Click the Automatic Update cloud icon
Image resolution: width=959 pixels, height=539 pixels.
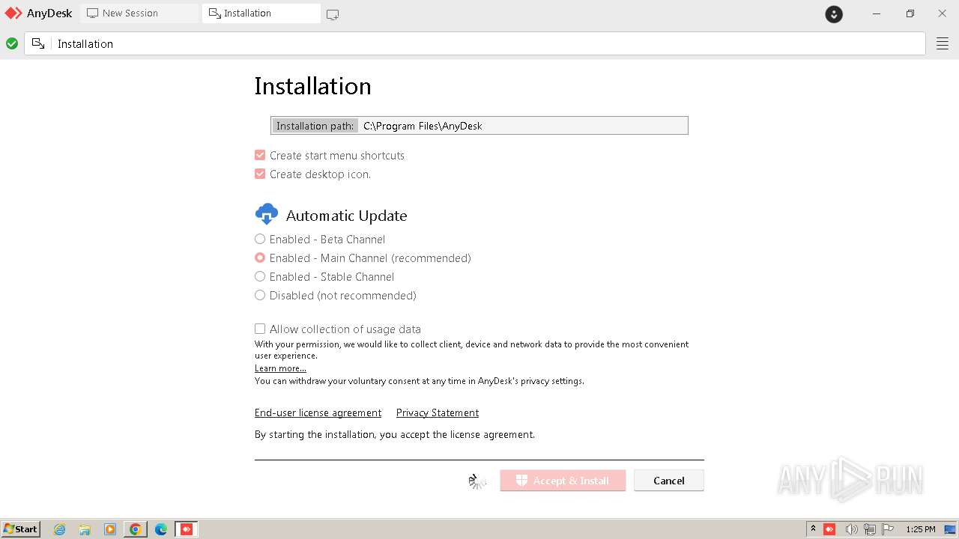coord(267,215)
